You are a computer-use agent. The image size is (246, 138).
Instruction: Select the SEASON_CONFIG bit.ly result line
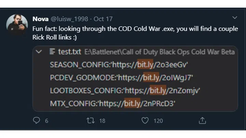point(119,65)
